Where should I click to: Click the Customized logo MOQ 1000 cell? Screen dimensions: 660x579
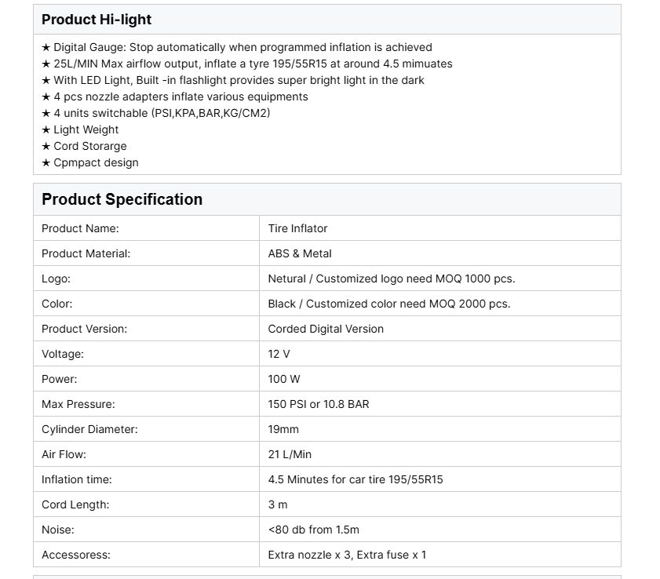pos(392,279)
